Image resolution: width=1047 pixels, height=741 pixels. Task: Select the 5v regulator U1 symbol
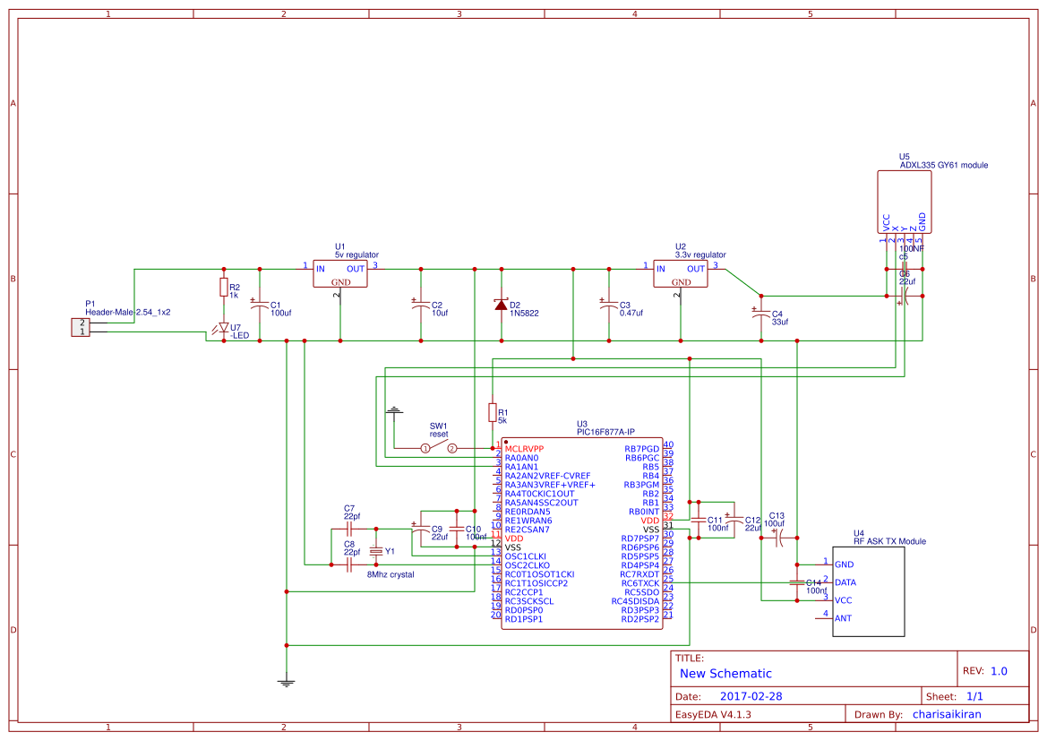coord(339,273)
